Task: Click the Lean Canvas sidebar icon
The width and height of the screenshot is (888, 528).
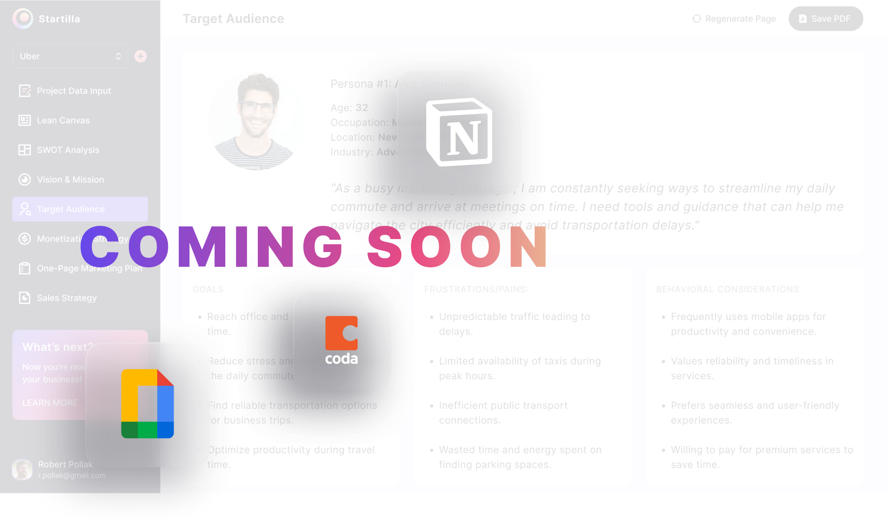Action: (x=25, y=120)
